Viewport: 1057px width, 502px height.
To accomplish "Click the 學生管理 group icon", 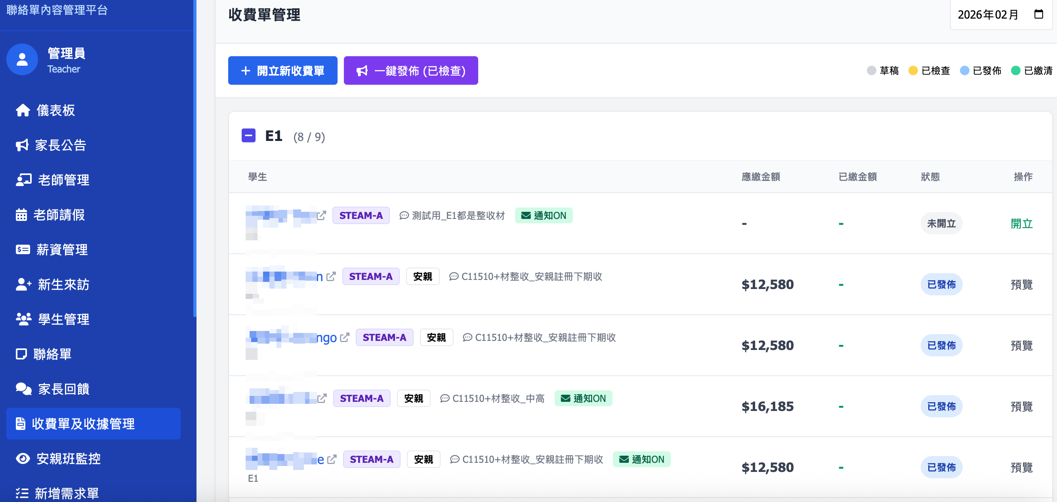I will pyautogui.click(x=23, y=319).
